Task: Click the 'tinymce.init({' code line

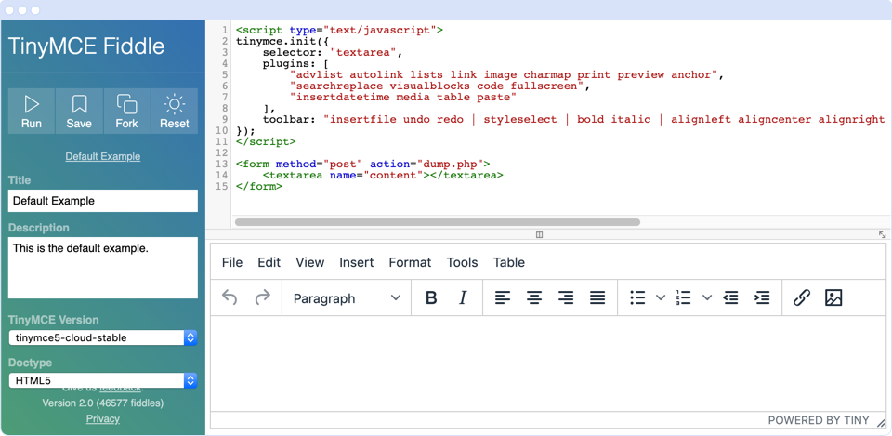Action: point(282,42)
